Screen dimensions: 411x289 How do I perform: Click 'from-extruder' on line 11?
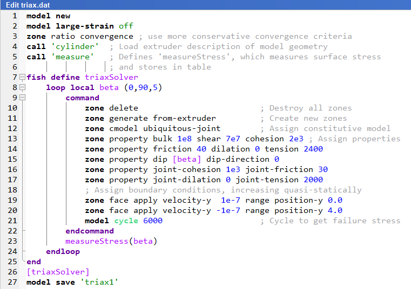coord(184,118)
